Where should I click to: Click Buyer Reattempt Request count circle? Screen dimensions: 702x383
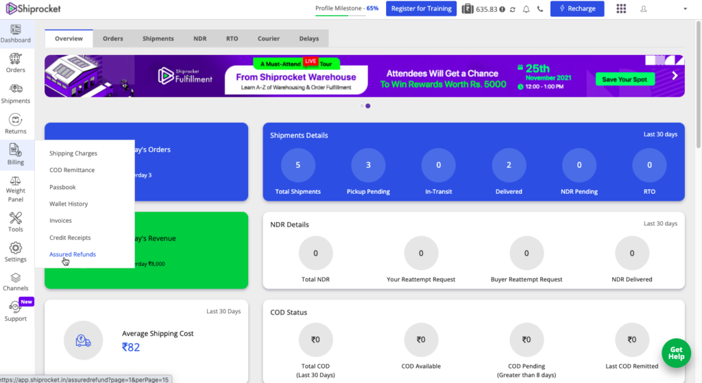(526, 254)
